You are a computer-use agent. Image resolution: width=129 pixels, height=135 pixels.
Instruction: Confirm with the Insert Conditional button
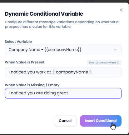click(x=101, y=121)
